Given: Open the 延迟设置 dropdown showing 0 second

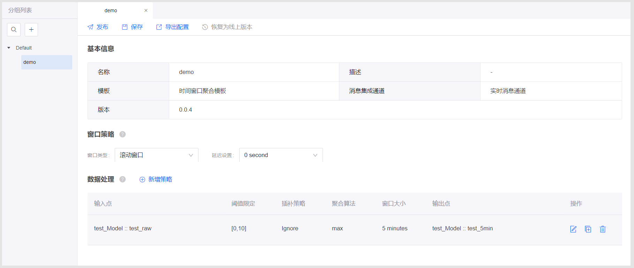Looking at the screenshot, I should [x=281, y=155].
